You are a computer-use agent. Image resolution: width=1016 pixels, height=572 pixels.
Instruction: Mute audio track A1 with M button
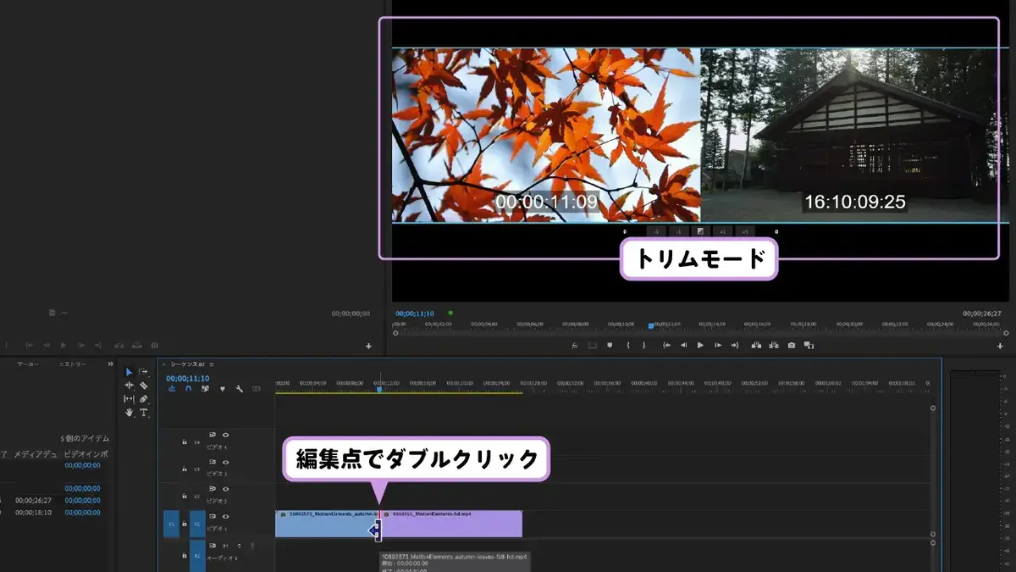(226, 547)
